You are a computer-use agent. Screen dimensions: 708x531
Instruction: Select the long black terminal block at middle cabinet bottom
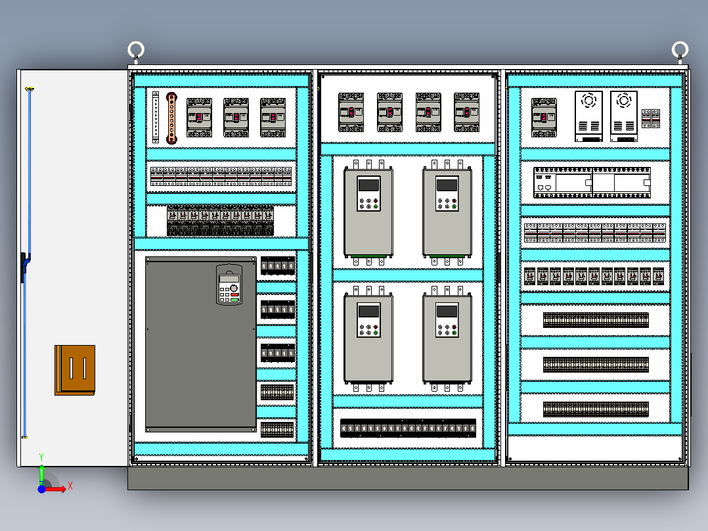(x=409, y=428)
